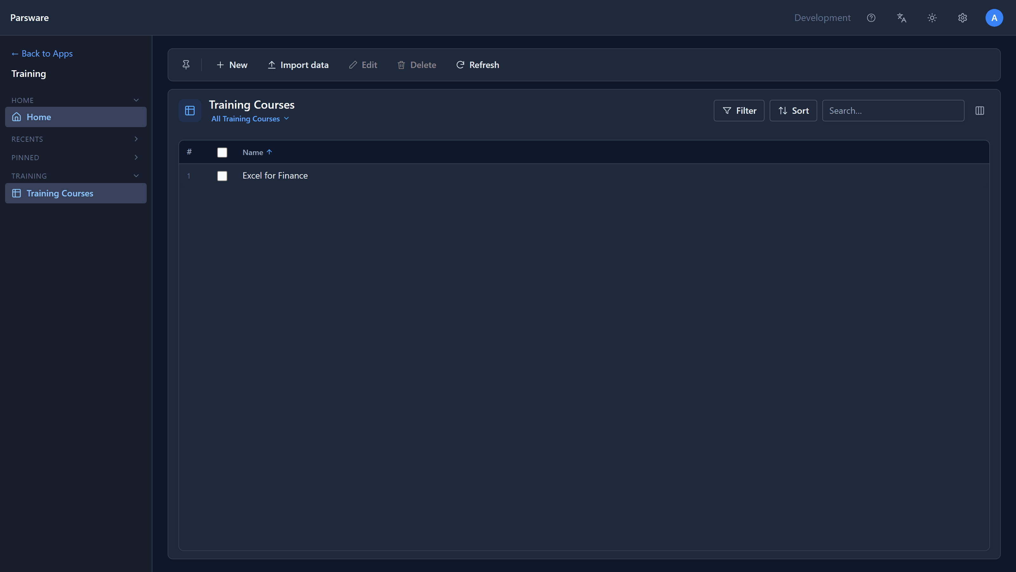Screen dimensions: 1016x572
Task: Click the Name column ascending sort arrow
Action: (269, 152)
